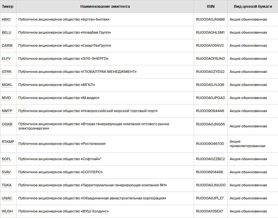Click the CARM ticker
The width and height of the screenshot is (278, 218).
(7, 46)
